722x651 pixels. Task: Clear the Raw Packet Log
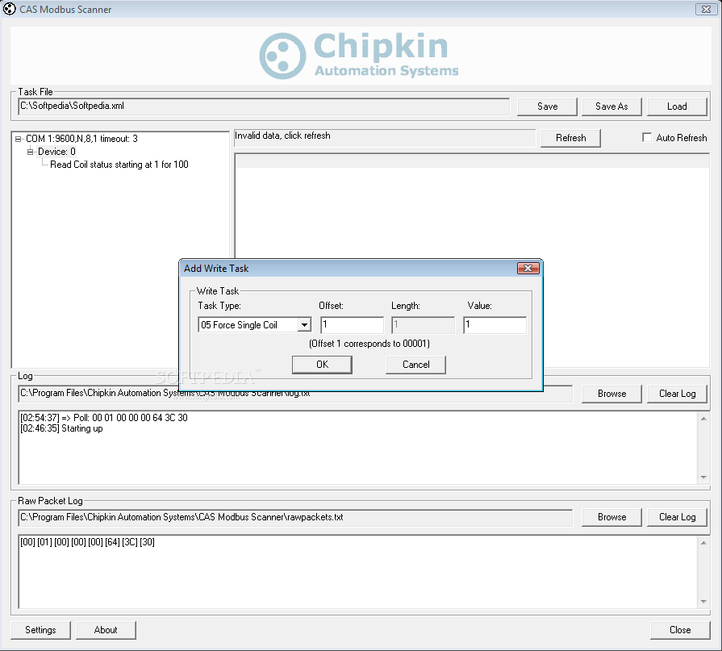pyautogui.click(x=677, y=517)
